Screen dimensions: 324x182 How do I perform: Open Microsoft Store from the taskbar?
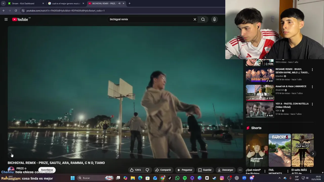[148, 178]
